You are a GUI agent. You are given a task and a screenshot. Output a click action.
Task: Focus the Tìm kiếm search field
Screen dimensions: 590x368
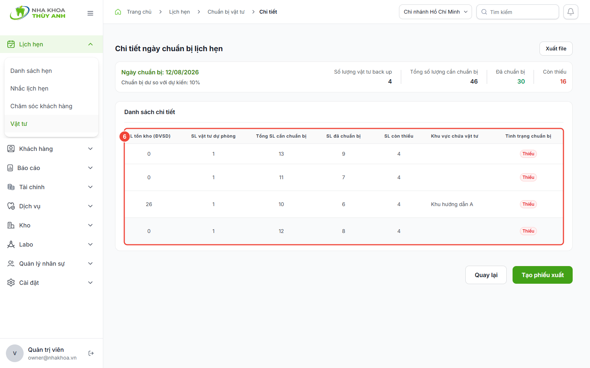coord(518,12)
